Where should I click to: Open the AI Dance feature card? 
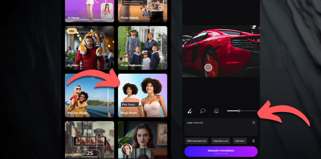(89, 11)
